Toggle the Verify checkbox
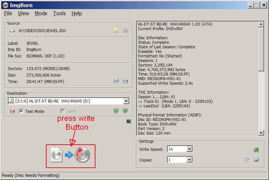 click(63, 111)
